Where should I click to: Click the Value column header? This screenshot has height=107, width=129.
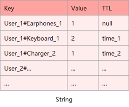pyautogui.click(x=83, y=8)
